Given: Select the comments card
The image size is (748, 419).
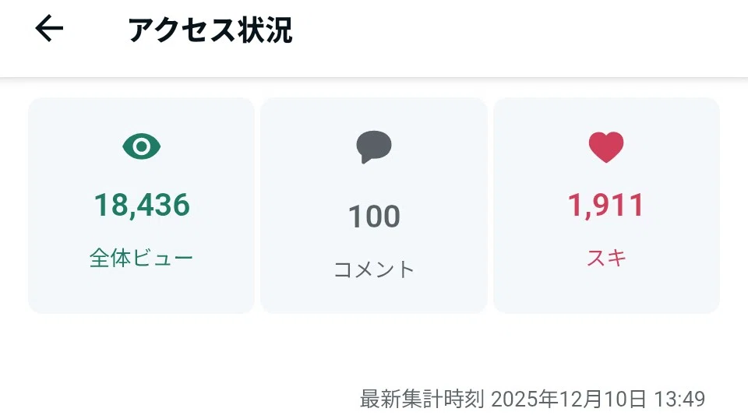Looking at the screenshot, I should (x=374, y=206).
